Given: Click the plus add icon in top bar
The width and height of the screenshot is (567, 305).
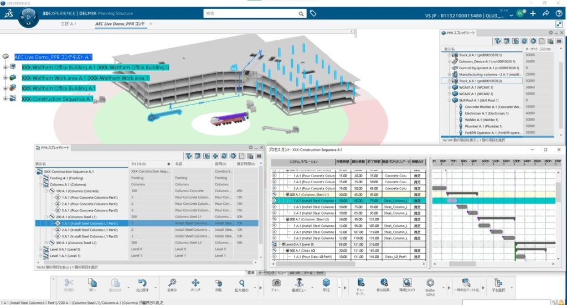Looking at the screenshot, I should 533,13.
